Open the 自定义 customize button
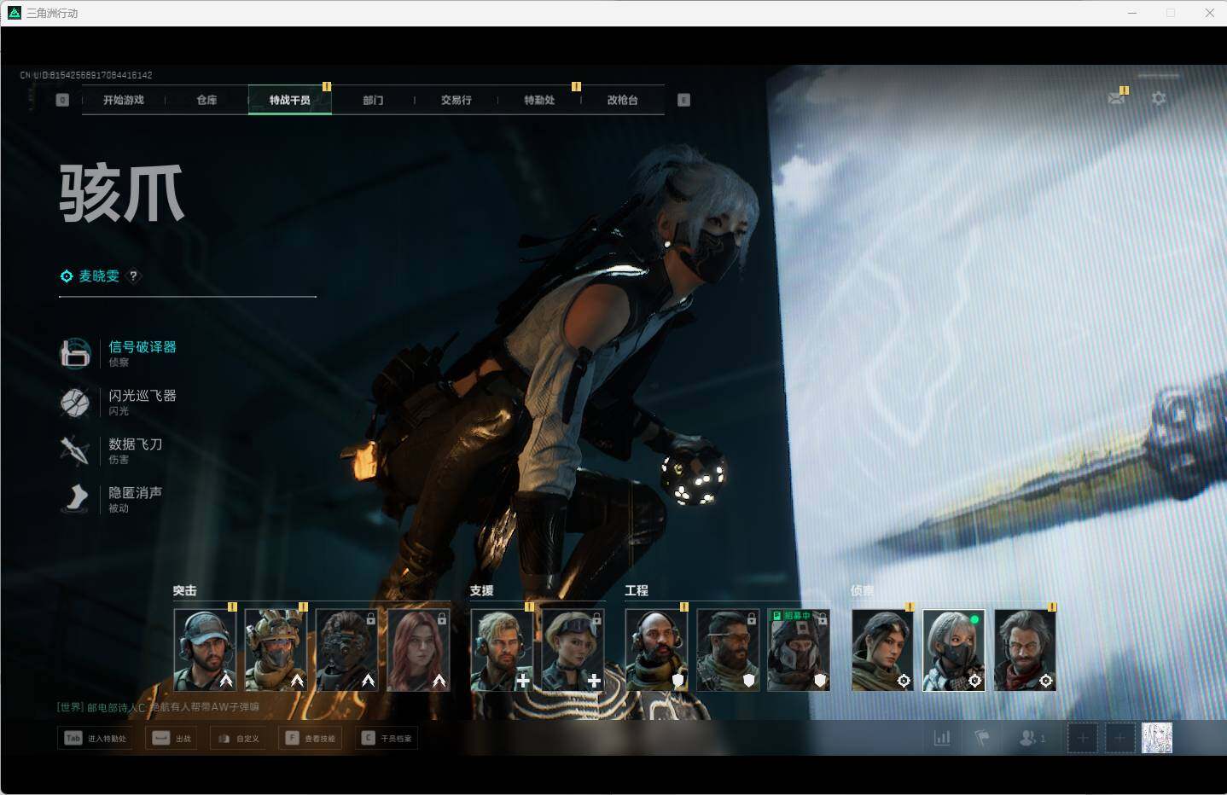Image resolution: width=1227 pixels, height=795 pixels. click(x=238, y=738)
